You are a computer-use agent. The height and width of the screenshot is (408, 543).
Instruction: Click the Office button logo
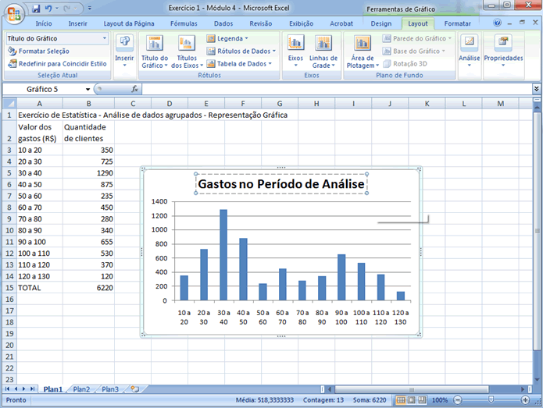tap(13, 11)
